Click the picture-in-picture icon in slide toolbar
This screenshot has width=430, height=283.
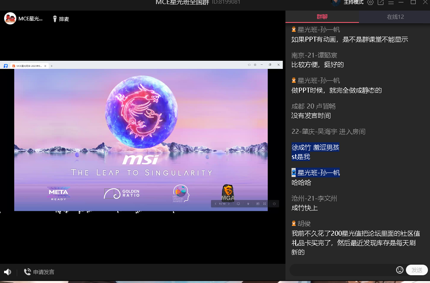pos(258,204)
